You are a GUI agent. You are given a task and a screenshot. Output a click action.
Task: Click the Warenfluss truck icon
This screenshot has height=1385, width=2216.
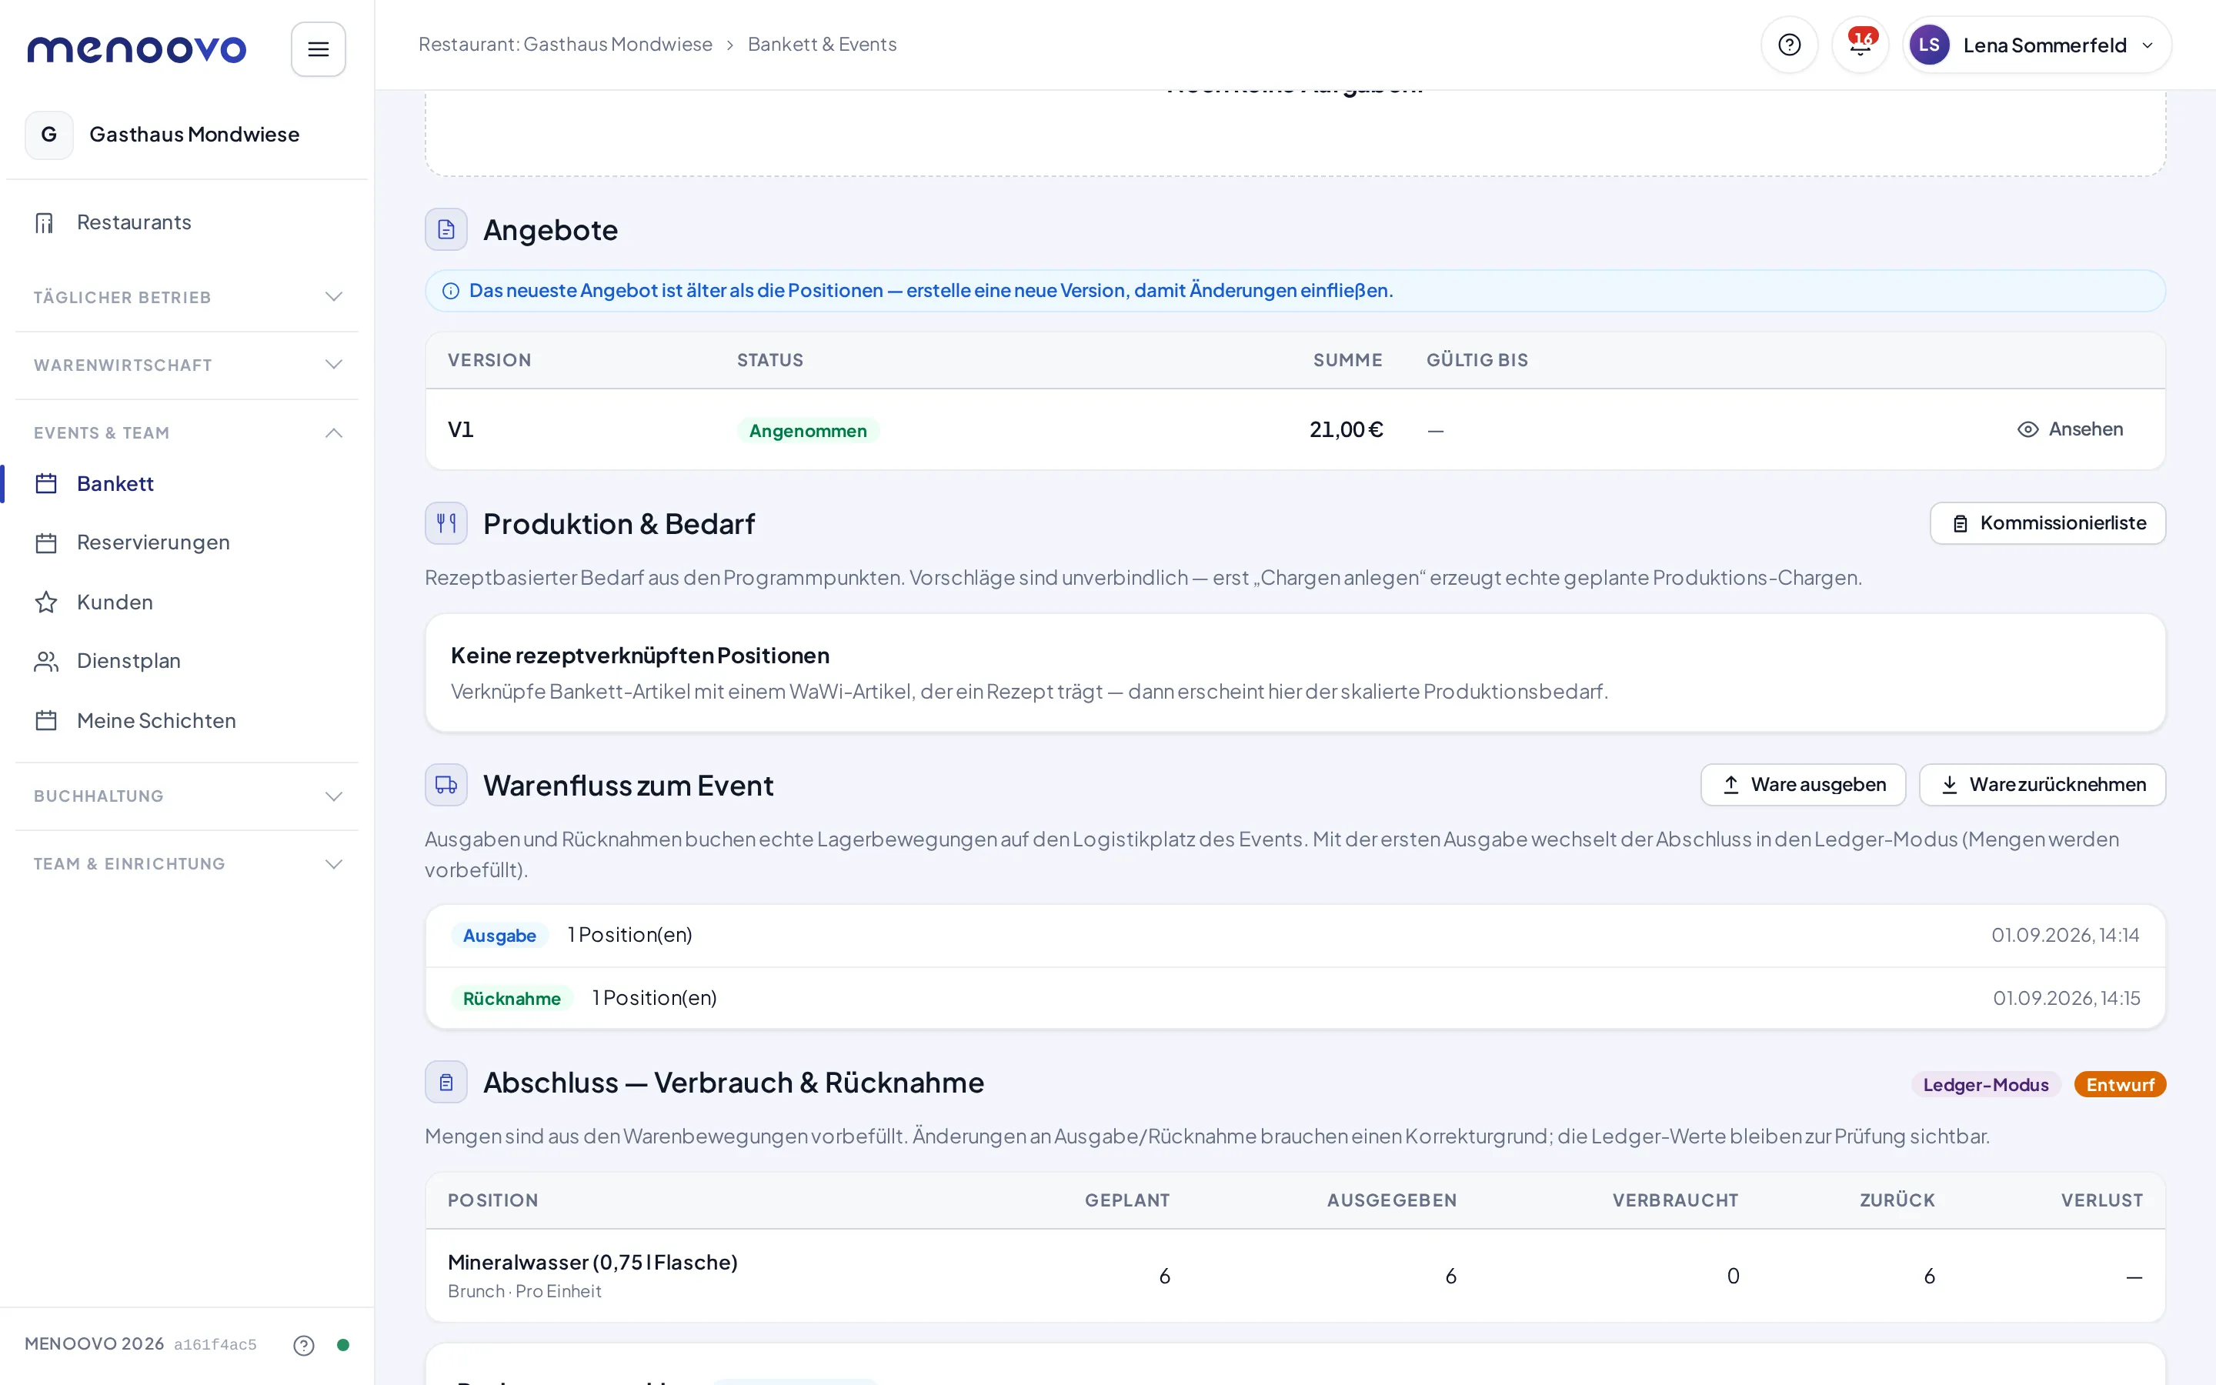446,785
